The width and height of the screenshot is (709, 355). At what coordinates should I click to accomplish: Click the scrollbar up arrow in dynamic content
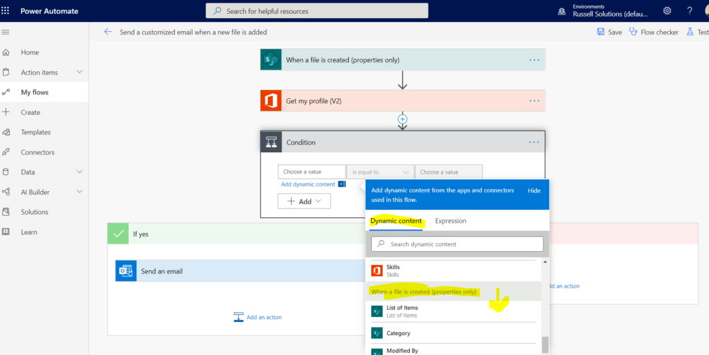(x=545, y=262)
